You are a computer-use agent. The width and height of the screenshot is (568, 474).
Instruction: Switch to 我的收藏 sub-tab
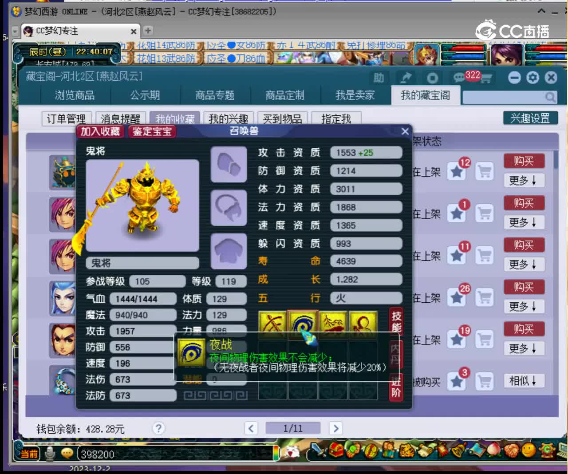[x=175, y=118]
